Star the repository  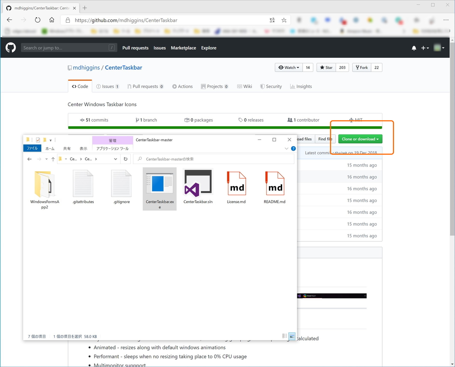[x=326, y=68]
